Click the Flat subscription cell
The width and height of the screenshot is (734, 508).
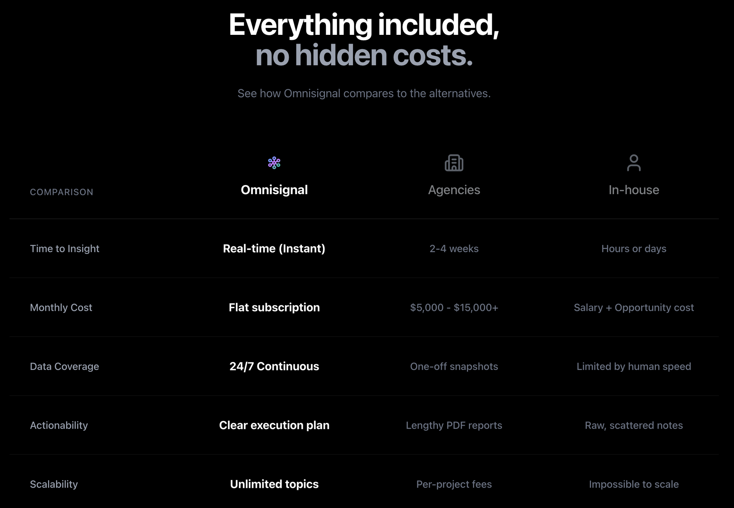point(274,308)
